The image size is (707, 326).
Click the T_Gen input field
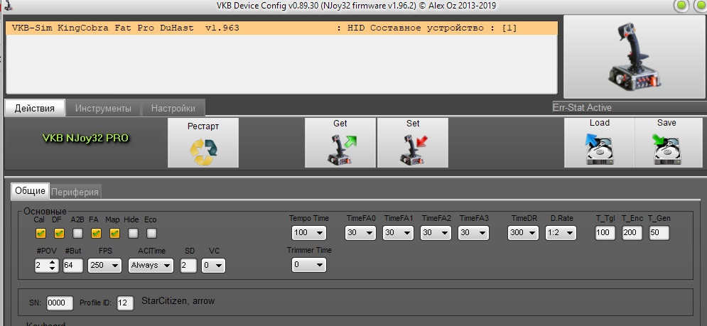(659, 233)
